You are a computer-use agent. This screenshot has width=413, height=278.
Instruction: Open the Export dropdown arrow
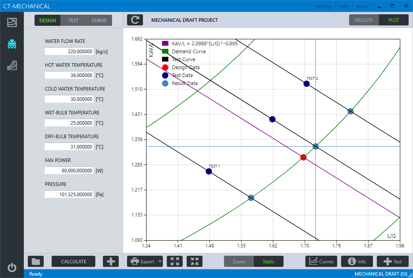[x=160, y=261]
